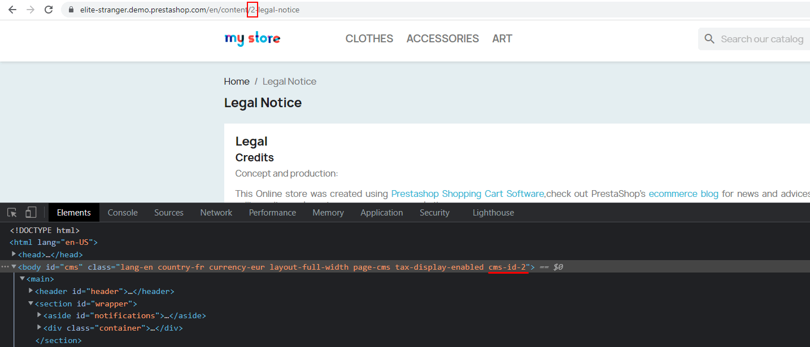Click the search magnifier icon
Screen dimensions: 810x347
709,39
